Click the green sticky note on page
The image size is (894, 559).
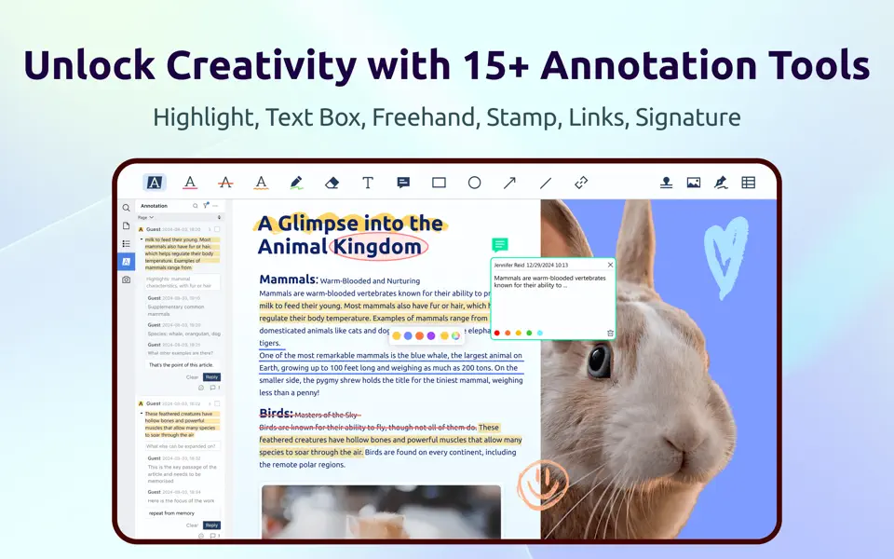pyautogui.click(x=500, y=244)
